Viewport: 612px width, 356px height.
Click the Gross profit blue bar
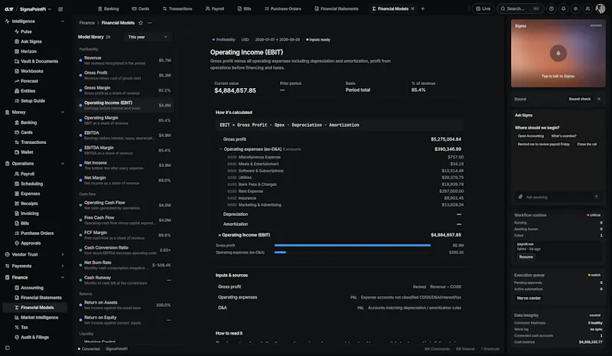[353, 246]
